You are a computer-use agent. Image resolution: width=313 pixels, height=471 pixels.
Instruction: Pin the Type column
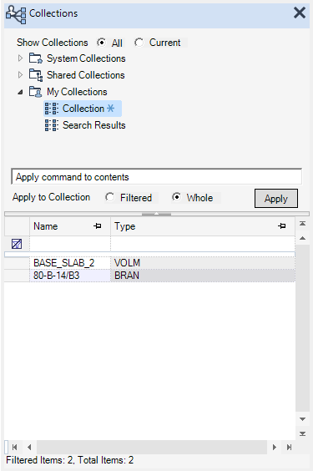[282, 225]
